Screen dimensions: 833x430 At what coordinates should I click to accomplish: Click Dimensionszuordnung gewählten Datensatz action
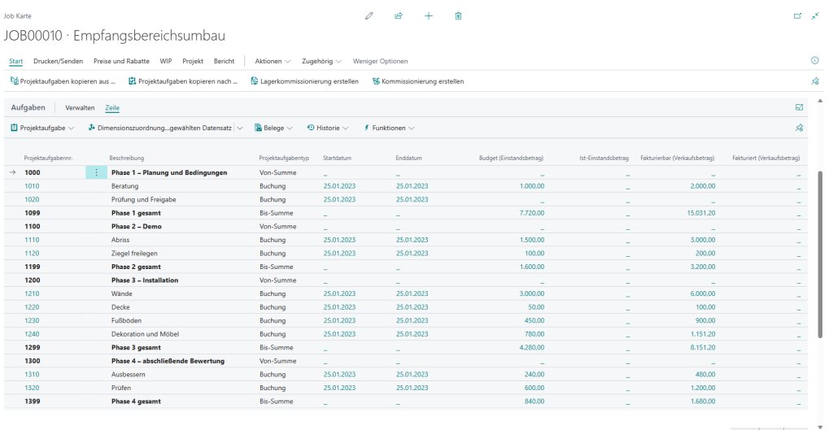click(160, 128)
